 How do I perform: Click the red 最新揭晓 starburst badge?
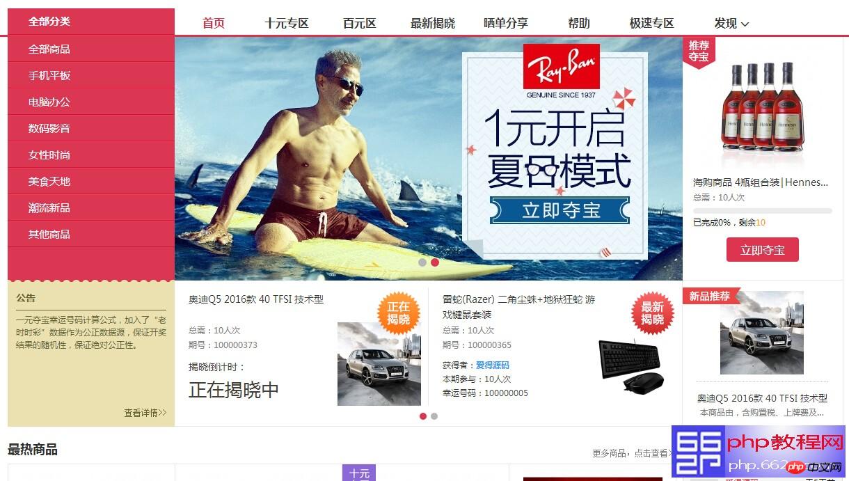point(652,313)
